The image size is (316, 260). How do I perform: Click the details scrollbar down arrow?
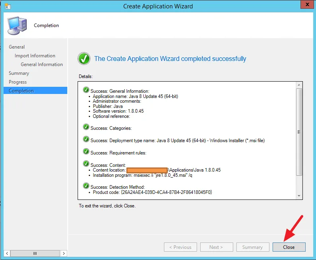tap(299, 196)
